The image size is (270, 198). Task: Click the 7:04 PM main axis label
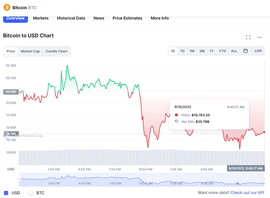[115, 169]
